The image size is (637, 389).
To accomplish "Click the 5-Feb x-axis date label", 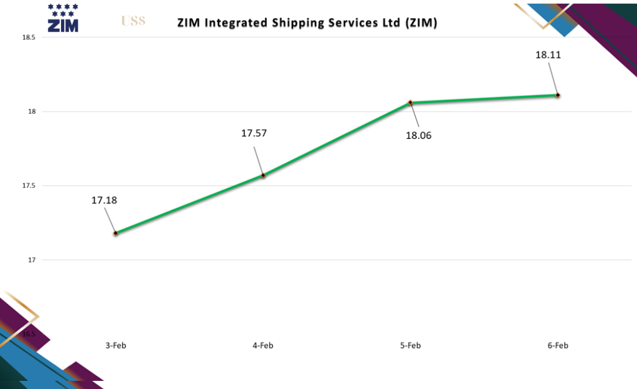I will (x=411, y=345).
